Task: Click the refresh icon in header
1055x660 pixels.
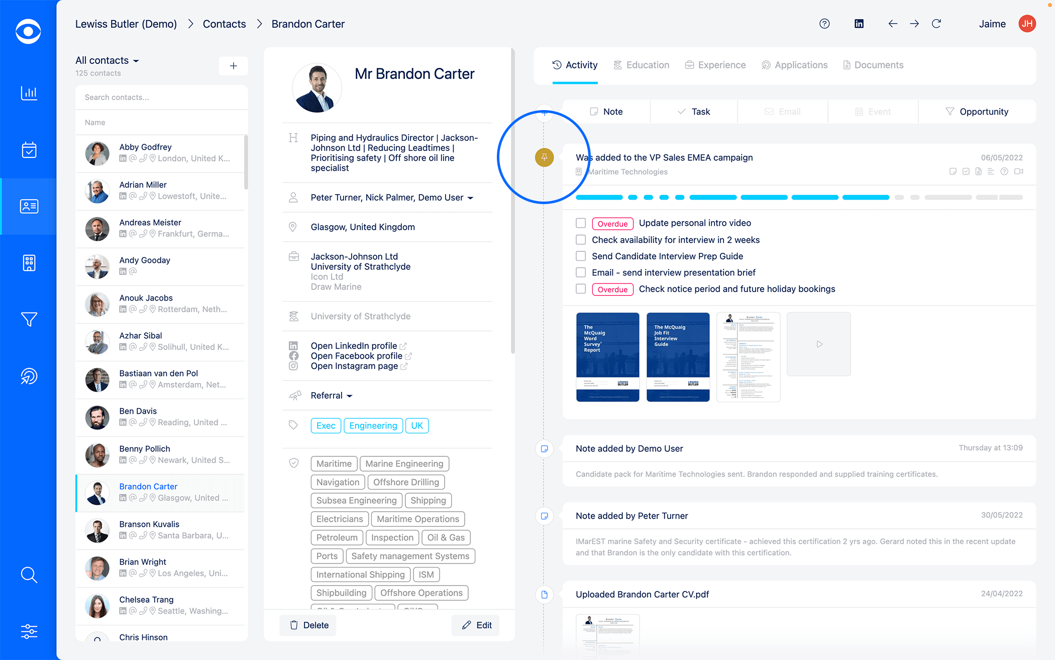Action: click(936, 24)
